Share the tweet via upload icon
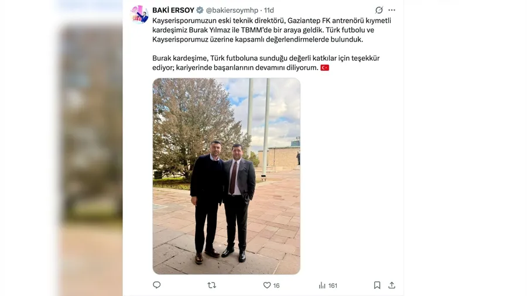527x296 pixels. pos(392,285)
